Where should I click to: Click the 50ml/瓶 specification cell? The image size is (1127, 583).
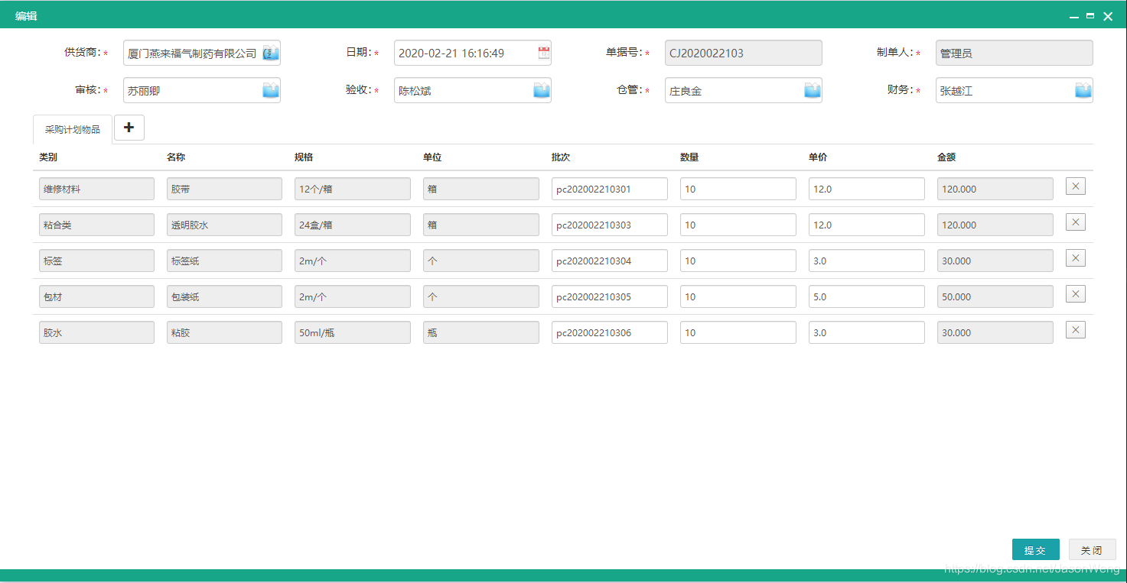coord(353,332)
